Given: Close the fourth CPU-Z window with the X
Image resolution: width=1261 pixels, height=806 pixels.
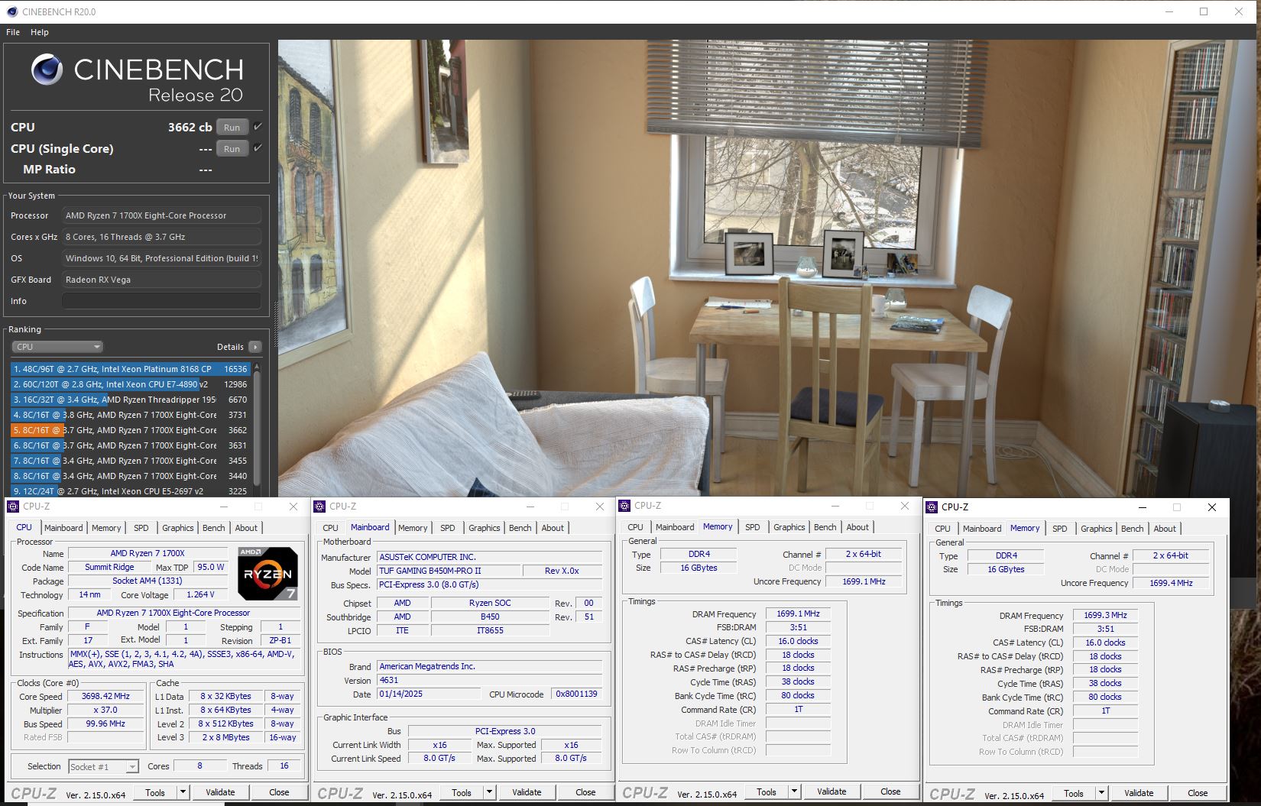Looking at the screenshot, I should pyautogui.click(x=1211, y=507).
